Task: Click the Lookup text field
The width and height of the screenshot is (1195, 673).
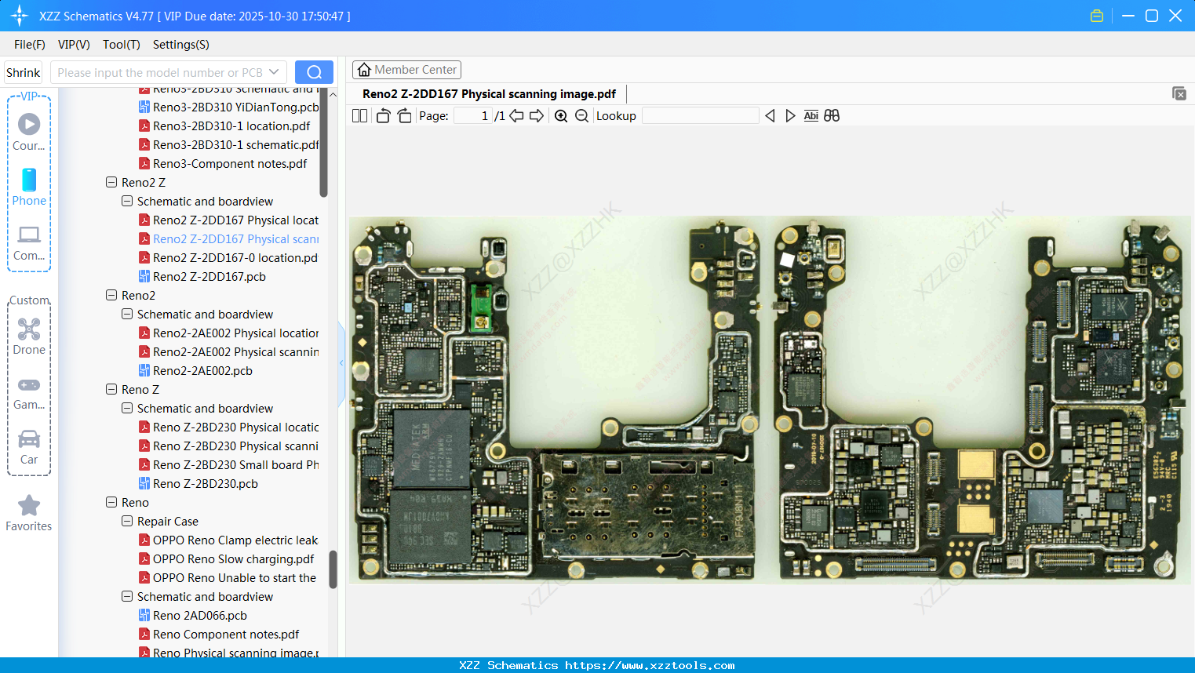Action: click(701, 116)
